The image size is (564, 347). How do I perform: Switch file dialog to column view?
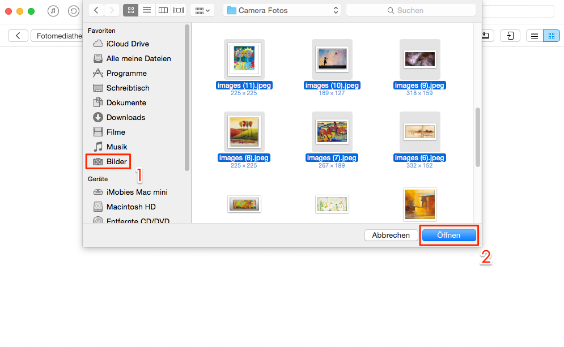coord(163,10)
